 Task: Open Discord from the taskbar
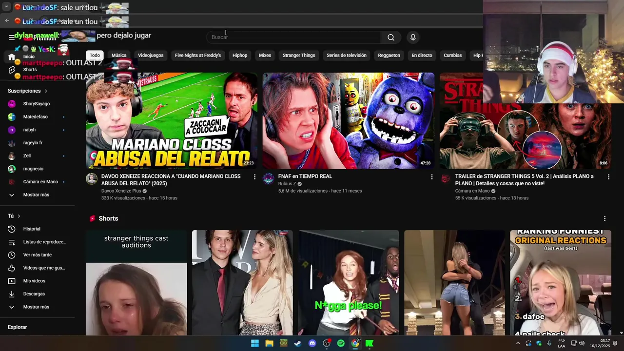point(312,343)
